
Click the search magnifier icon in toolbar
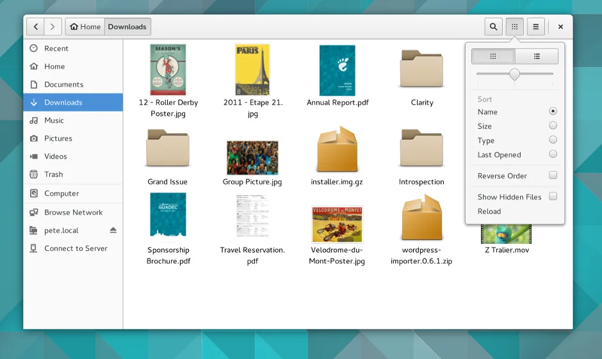pos(493,27)
